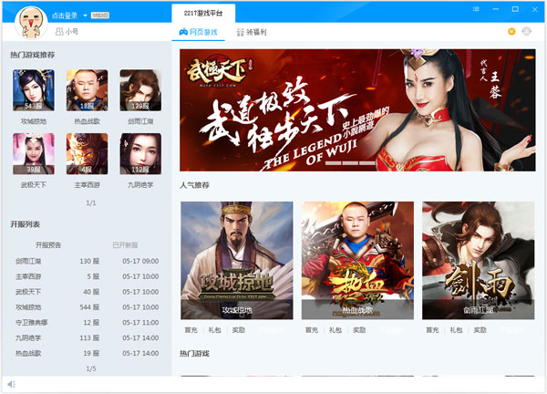Open the dropdown arrow beside 点击登录

85,16
